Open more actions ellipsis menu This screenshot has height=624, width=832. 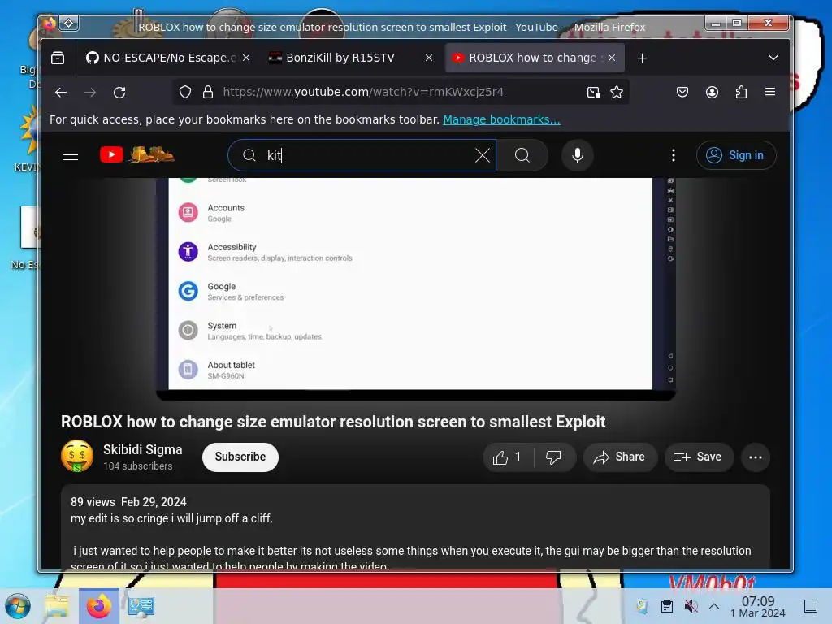[756, 457]
